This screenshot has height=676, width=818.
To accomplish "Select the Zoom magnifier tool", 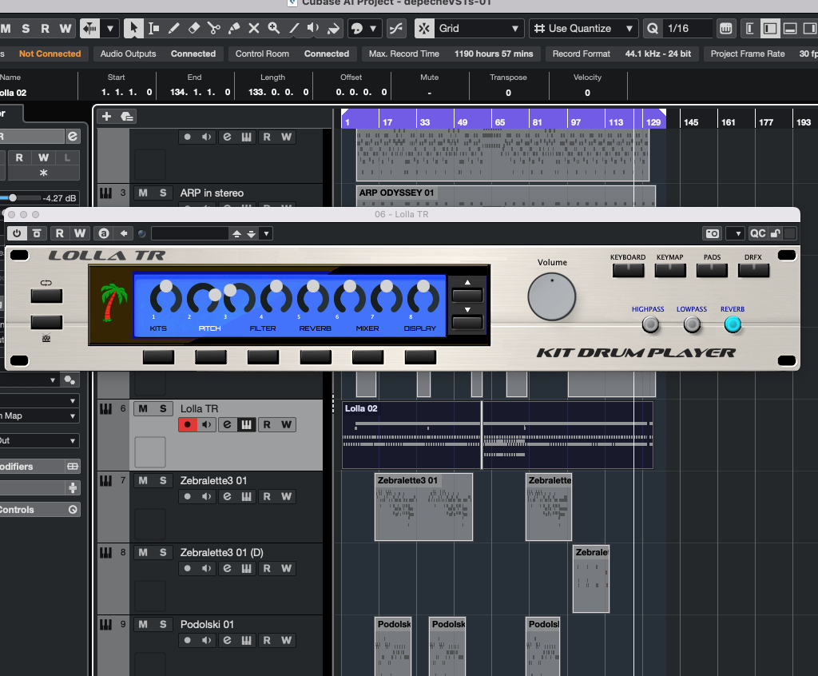I will point(274,28).
